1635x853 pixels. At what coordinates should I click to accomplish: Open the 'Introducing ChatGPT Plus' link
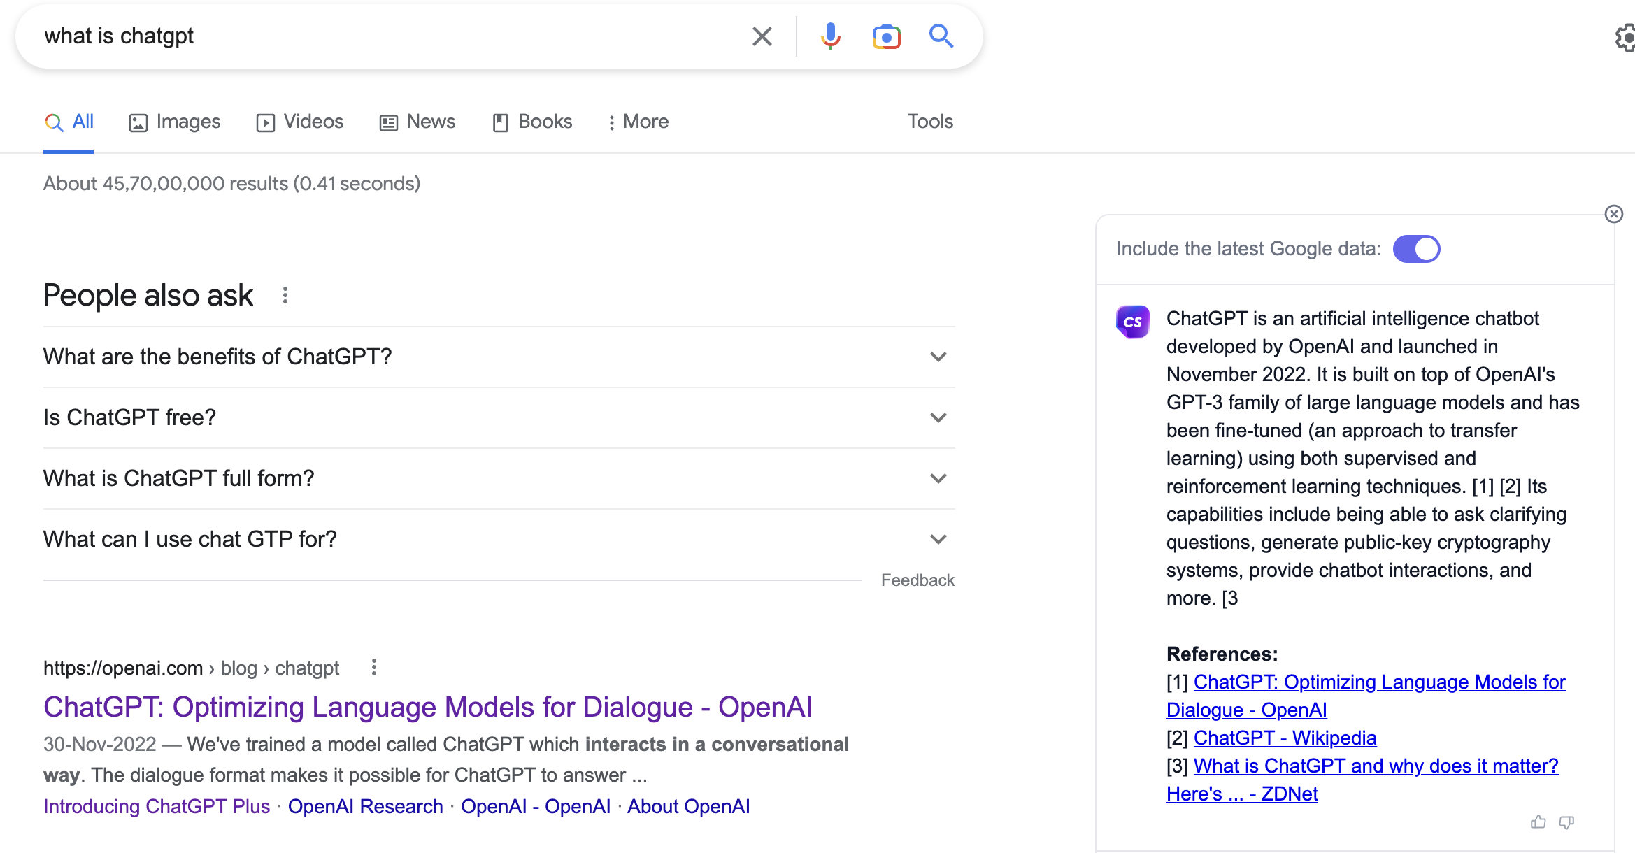click(x=156, y=805)
